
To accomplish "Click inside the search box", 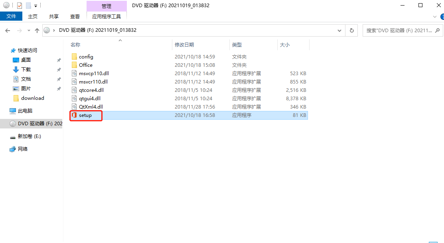I will 399,30.
